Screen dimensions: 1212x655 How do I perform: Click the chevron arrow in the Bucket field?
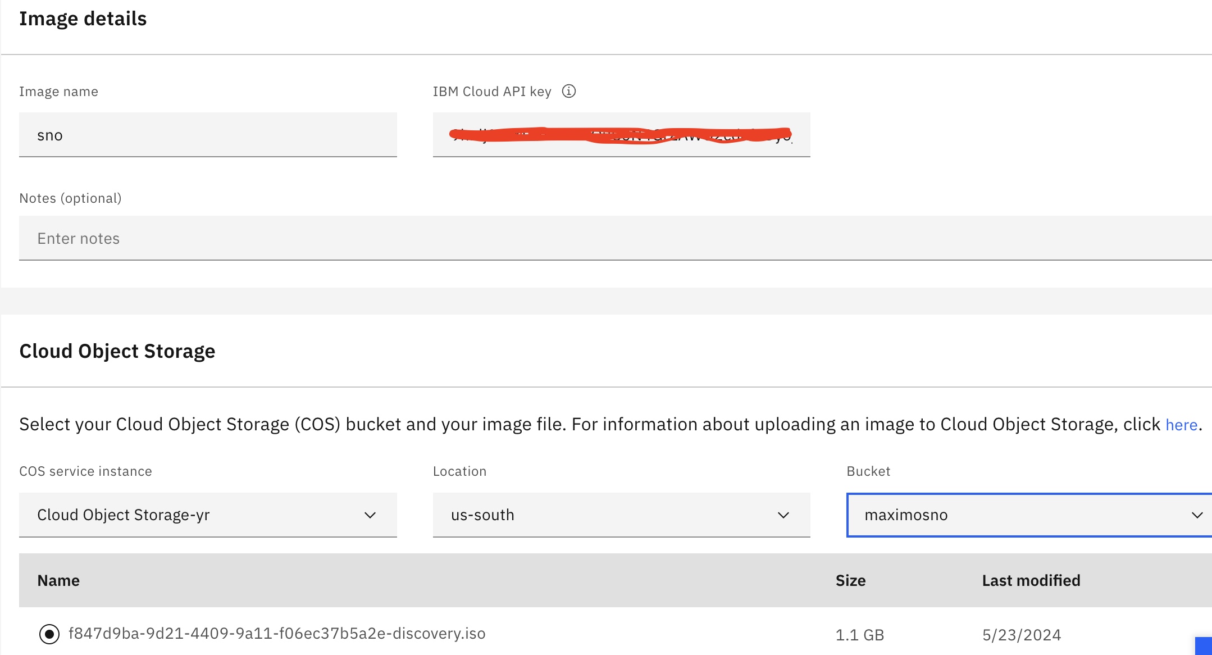pyautogui.click(x=1197, y=515)
